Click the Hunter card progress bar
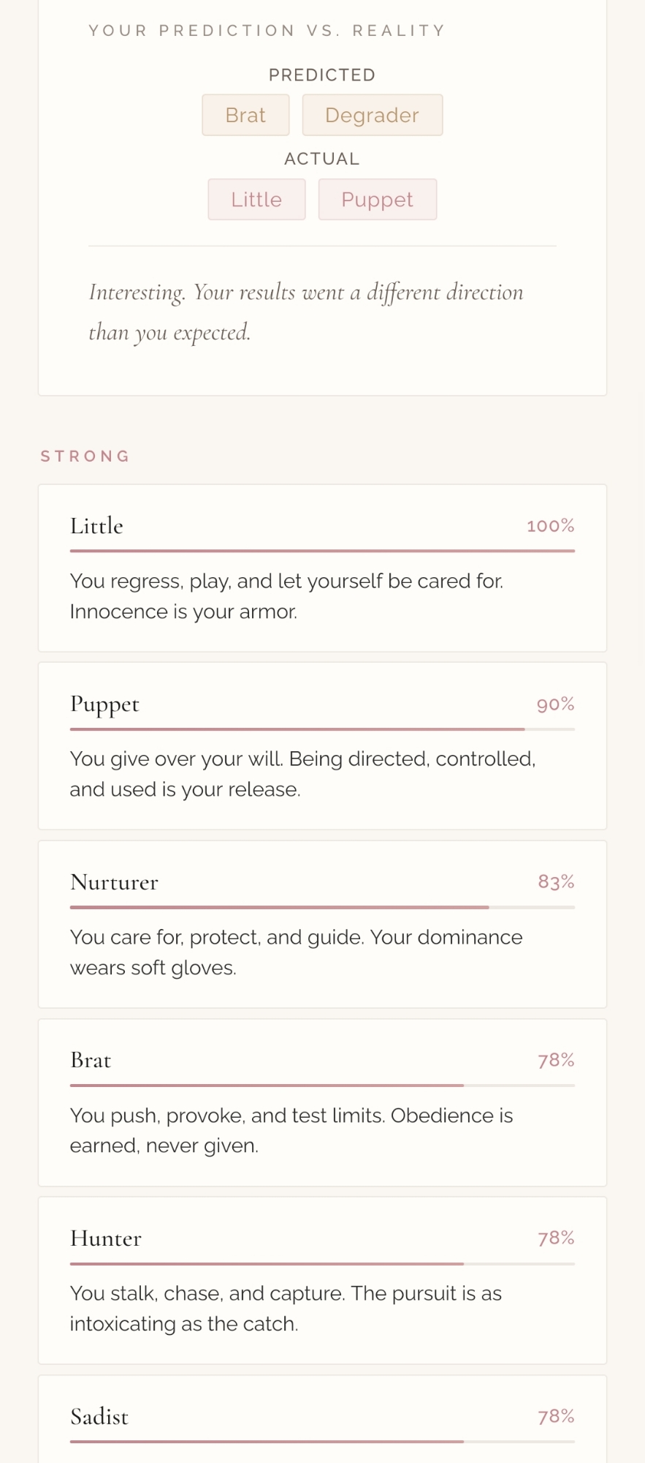Image resolution: width=645 pixels, height=1463 pixels. pyautogui.click(x=322, y=1263)
